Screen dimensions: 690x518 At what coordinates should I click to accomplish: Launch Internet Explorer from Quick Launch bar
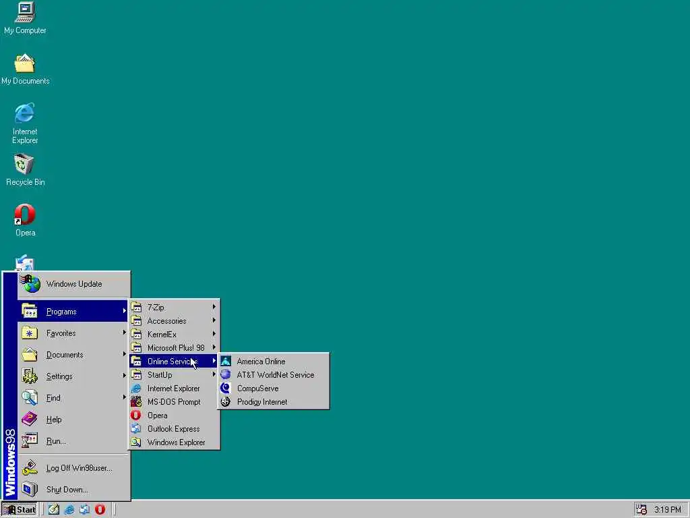69,510
